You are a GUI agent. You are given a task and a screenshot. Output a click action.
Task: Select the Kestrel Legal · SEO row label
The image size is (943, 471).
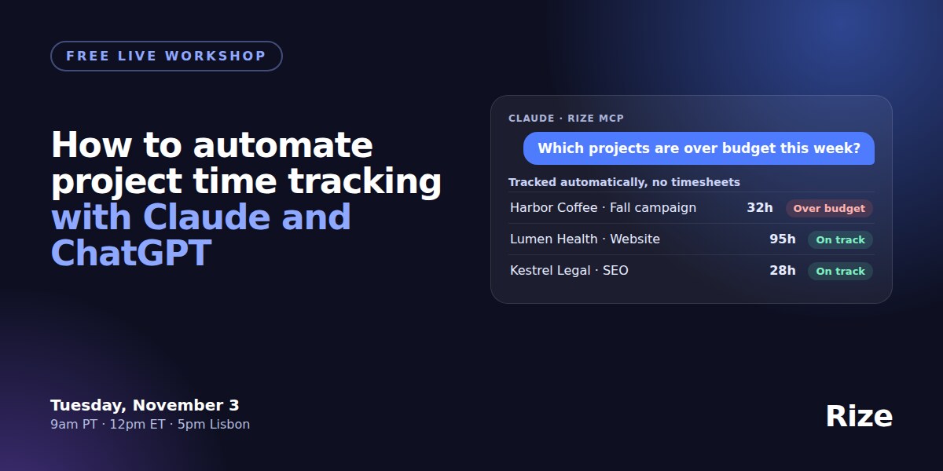(x=569, y=271)
